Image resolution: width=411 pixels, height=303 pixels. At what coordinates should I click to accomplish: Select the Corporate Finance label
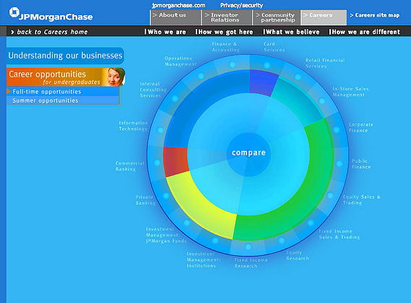(x=360, y=127)
